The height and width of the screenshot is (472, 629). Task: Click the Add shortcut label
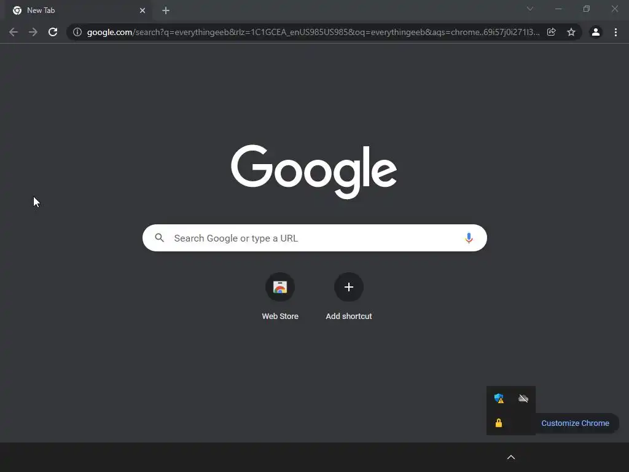click(349, 317)
